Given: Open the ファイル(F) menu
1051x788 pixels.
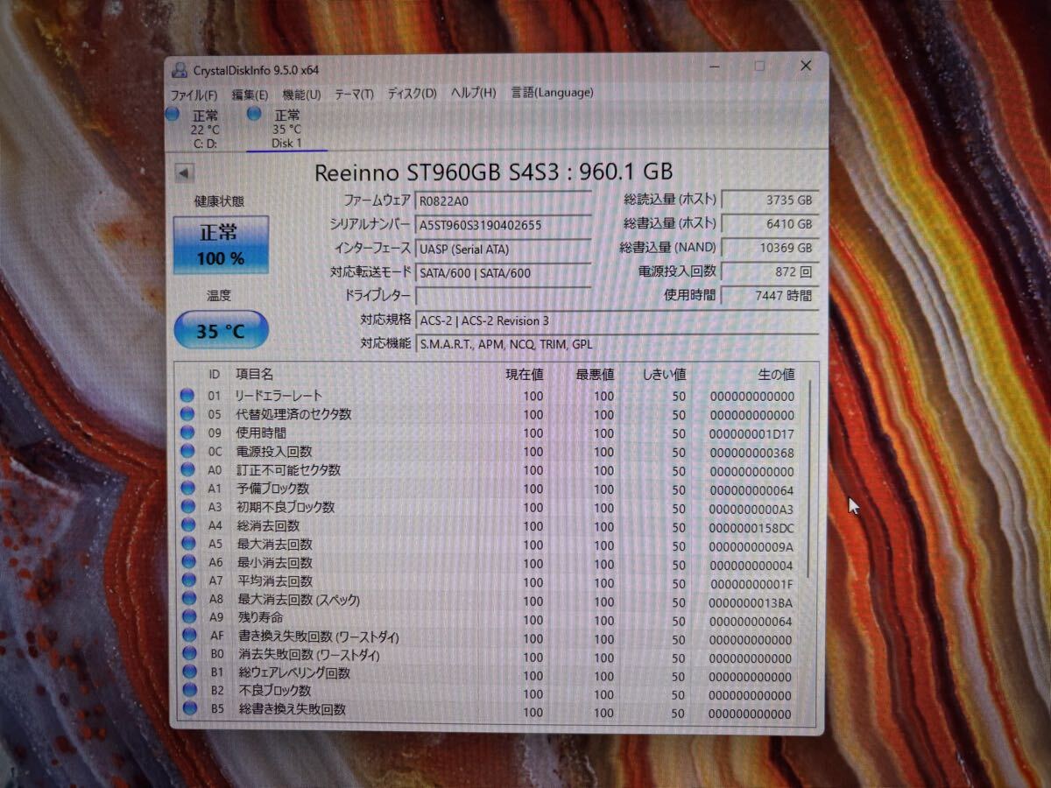Looking at the screenshot, I should point(194,94).
